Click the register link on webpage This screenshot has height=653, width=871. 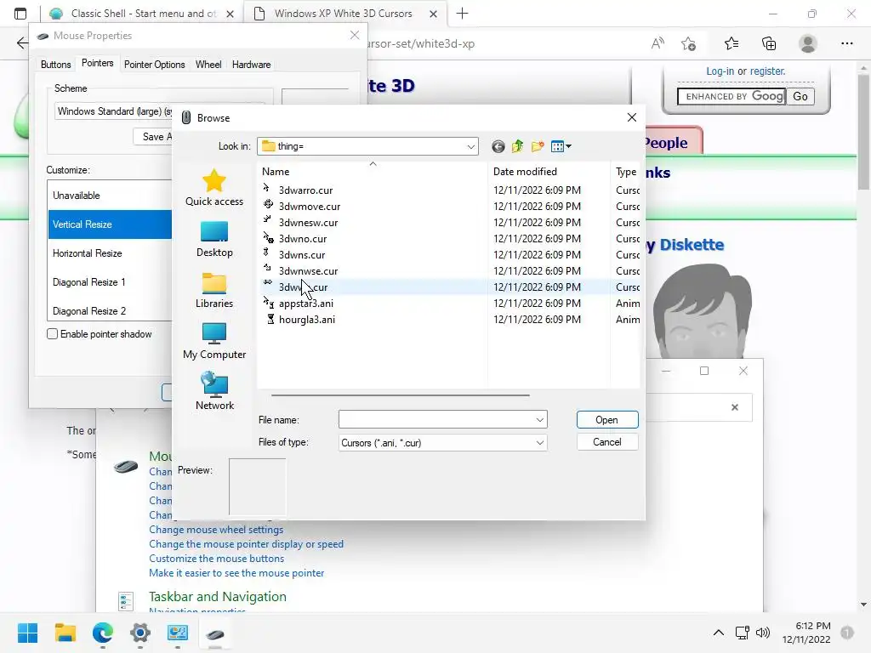[x=768, y=71]
